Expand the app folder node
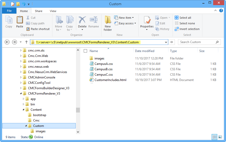Viewport: 226px width, 142px height. pos(23,99)
